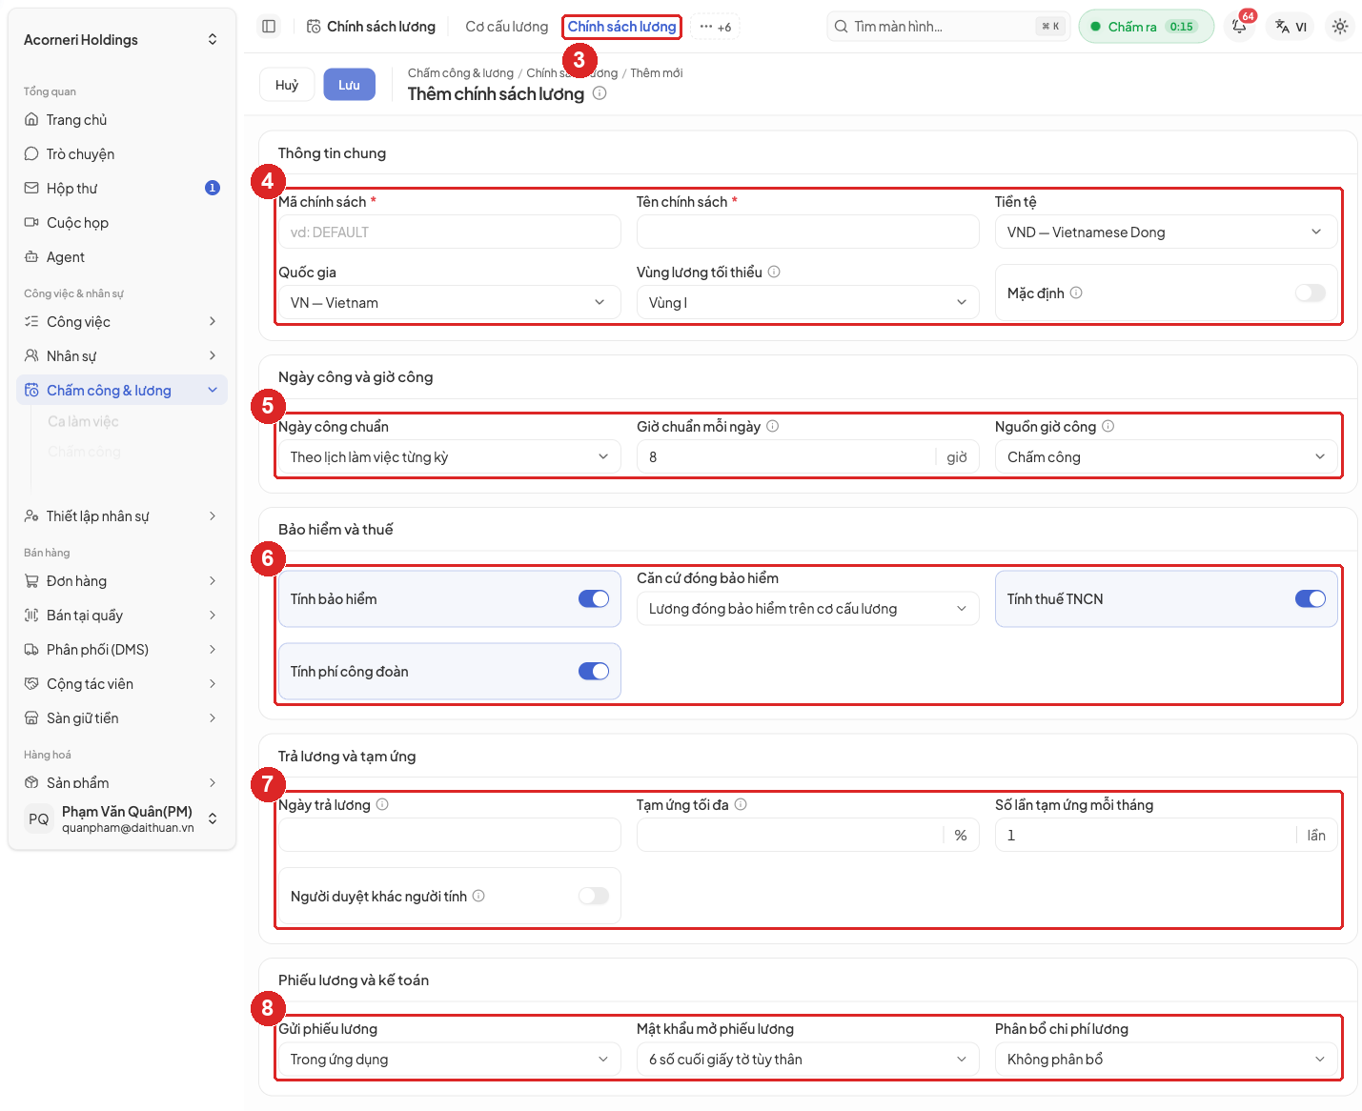This screenshot has height=1111, width=1362.
Task: Open the Nguồn giờ công Chấm công dropdown
Action: tap(1166, 457)
